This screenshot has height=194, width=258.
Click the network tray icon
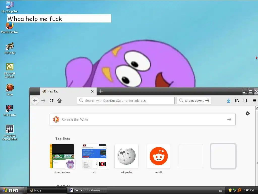(235, 190)
